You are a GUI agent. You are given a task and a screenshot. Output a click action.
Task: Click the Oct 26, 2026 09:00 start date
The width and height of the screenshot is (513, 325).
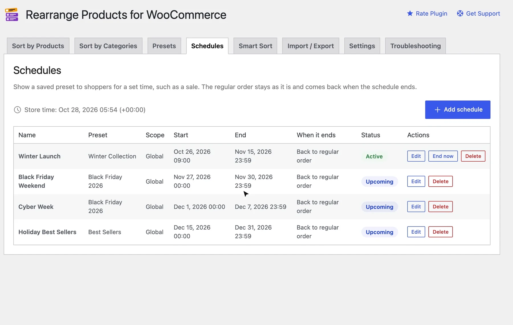tap(192, 156)
